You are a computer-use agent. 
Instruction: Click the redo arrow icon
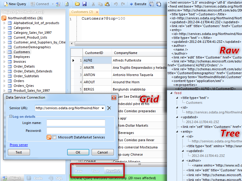(x=123, y=4)
